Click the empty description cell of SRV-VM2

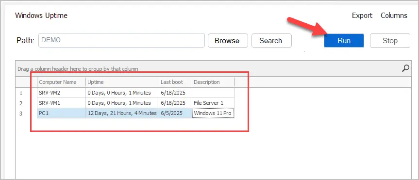point(213,93)
